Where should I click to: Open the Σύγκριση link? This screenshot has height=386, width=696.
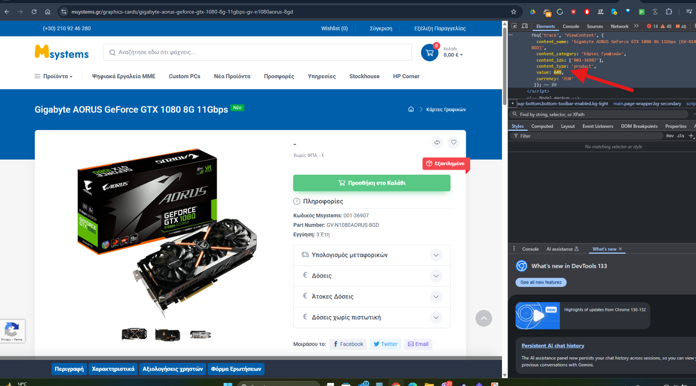point(381,28)
